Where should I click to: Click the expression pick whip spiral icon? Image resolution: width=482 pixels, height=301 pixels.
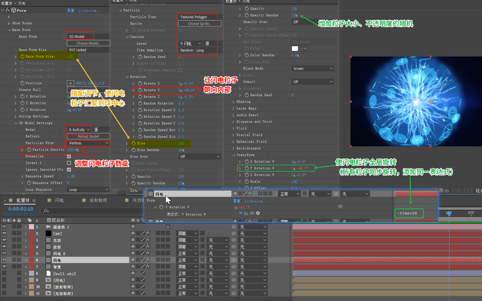pos(252,213)
